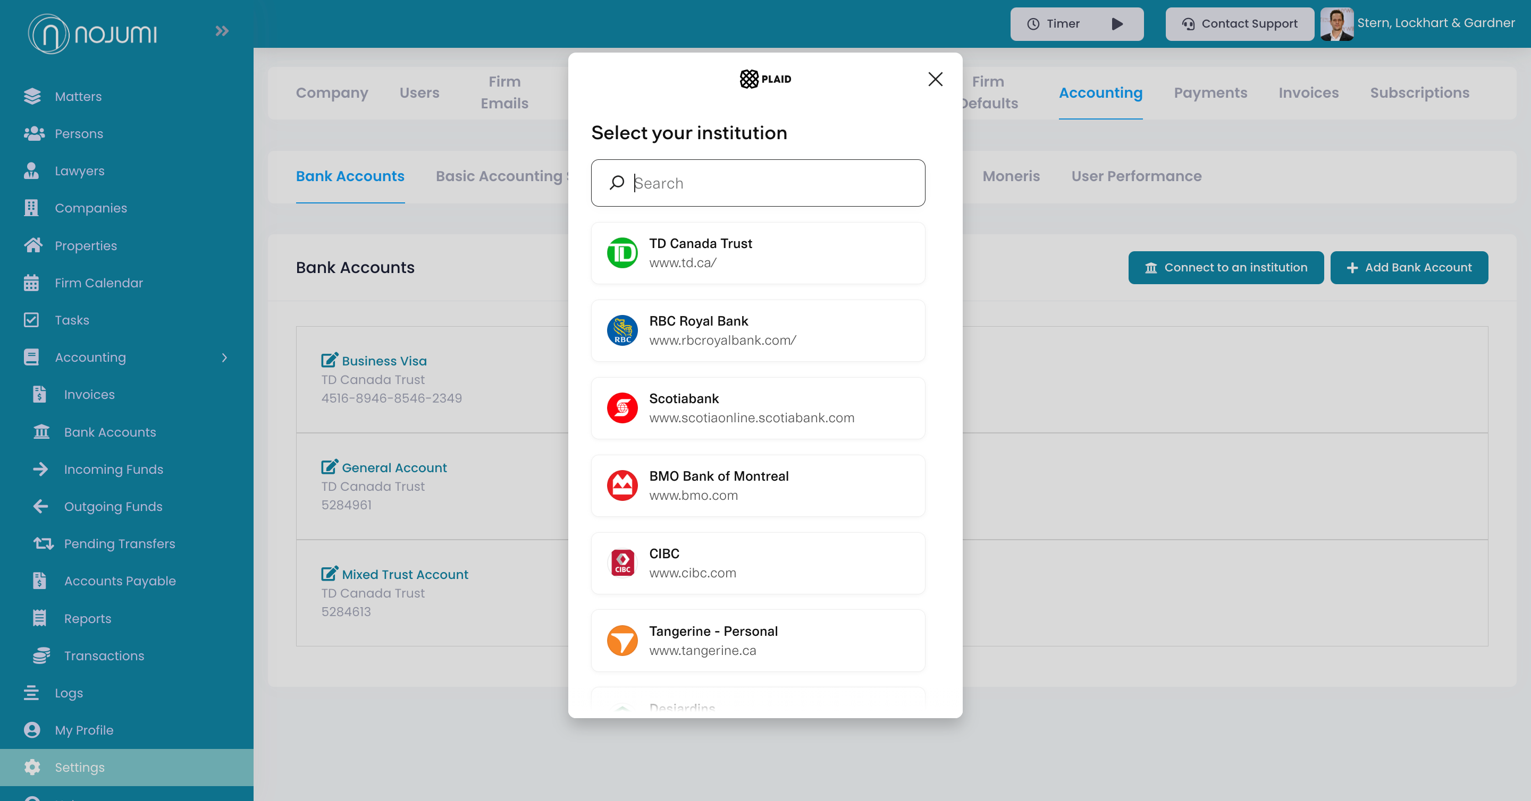Select the Accounting settings tab
This screenshot has width=1531, height=801.
click(x=1101, y=92)
